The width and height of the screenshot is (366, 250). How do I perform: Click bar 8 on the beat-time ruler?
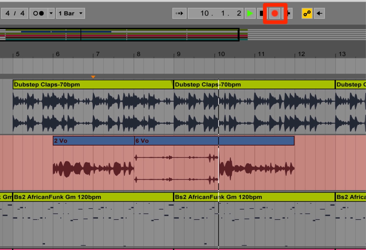[x=138, y=54]
